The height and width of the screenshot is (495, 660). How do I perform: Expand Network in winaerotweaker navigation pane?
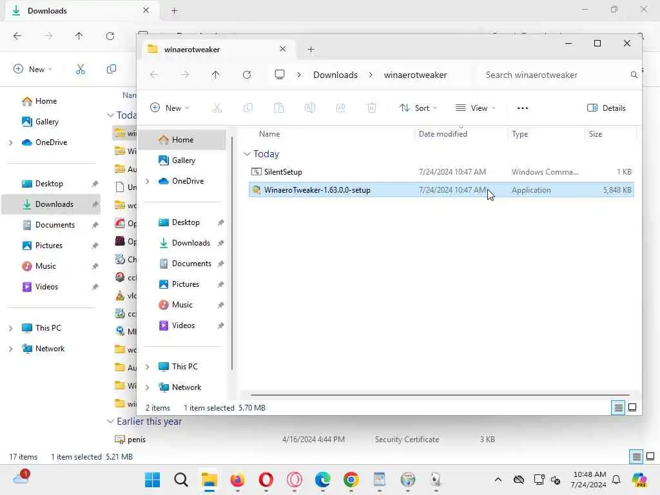[x=148, y=387]
